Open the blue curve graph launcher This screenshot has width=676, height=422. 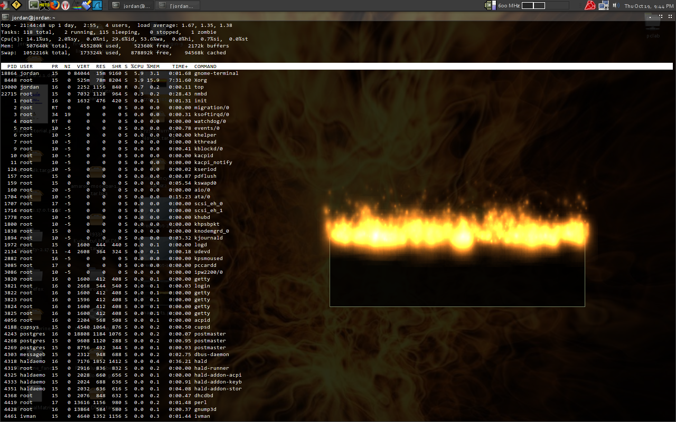(97, 5)
